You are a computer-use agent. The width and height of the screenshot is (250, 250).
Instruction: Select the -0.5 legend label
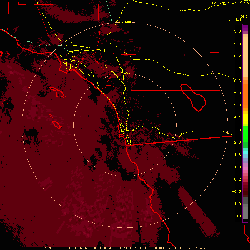coord(236,192)
